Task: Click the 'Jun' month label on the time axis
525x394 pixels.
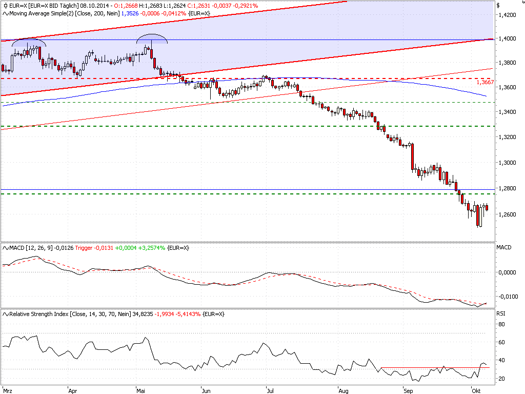Action: coord(206,390)
